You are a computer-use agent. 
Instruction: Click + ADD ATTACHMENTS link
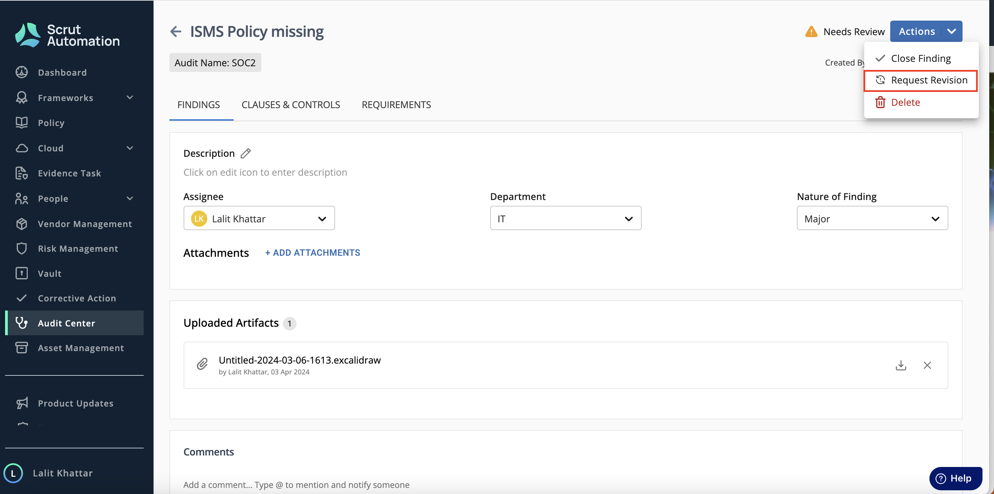[x=312, y=253]
